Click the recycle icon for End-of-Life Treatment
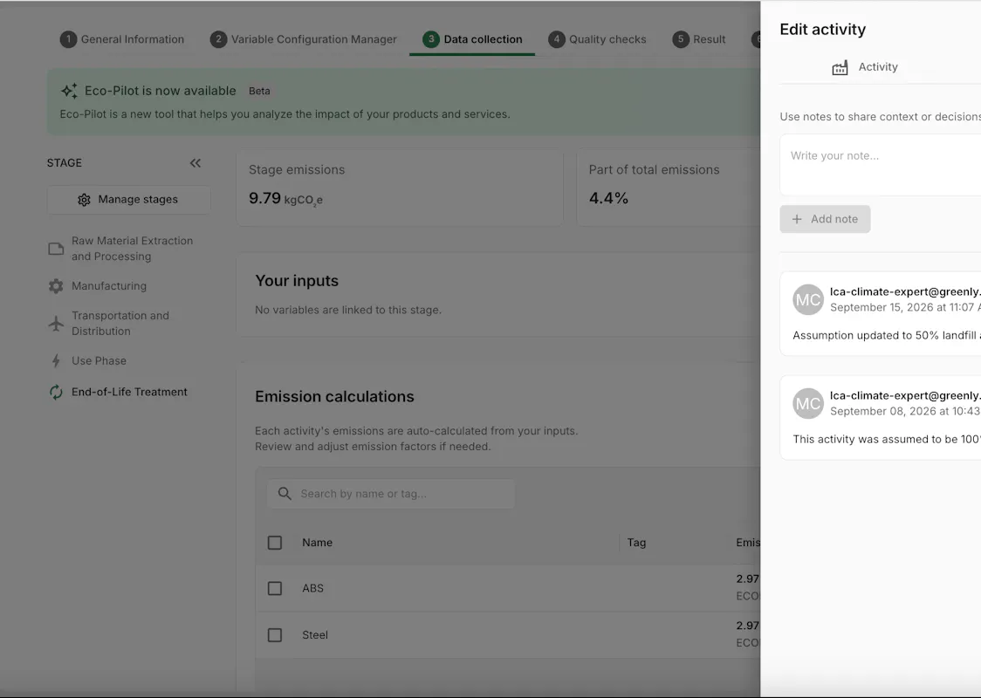The width and height of the screenshot is (981, 698). [56, 392]
